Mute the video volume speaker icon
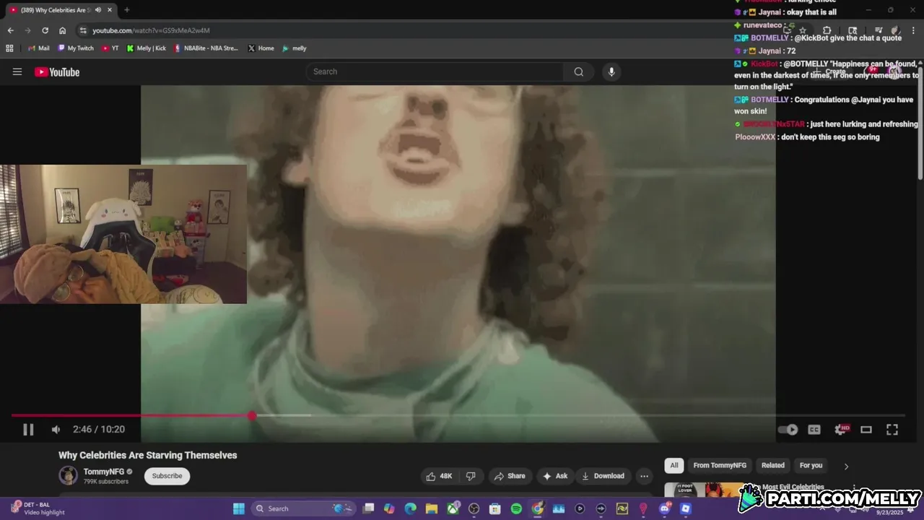 point(56,430)
